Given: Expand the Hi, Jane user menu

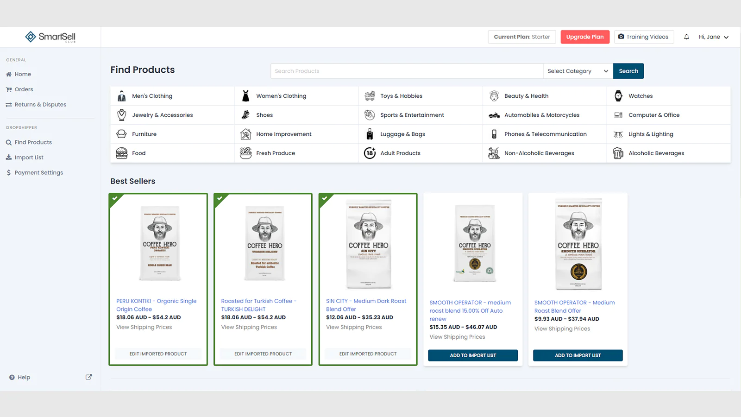Looking at the screenshot, I should (713, 37).
